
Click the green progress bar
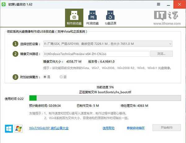pos(105,98)
